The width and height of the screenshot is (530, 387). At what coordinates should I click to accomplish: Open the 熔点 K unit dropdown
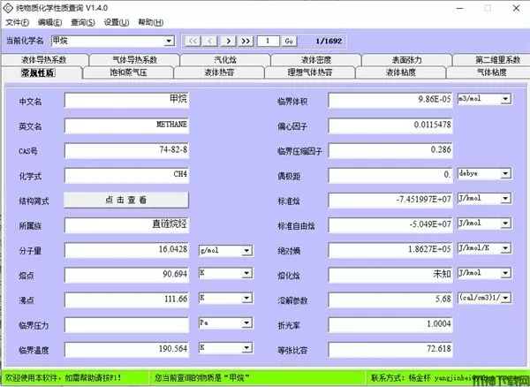[x=246, y=273]
